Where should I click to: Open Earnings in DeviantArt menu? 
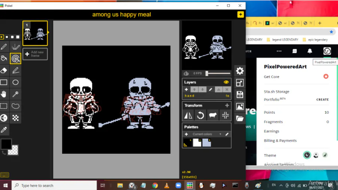[x=272, y=131]
